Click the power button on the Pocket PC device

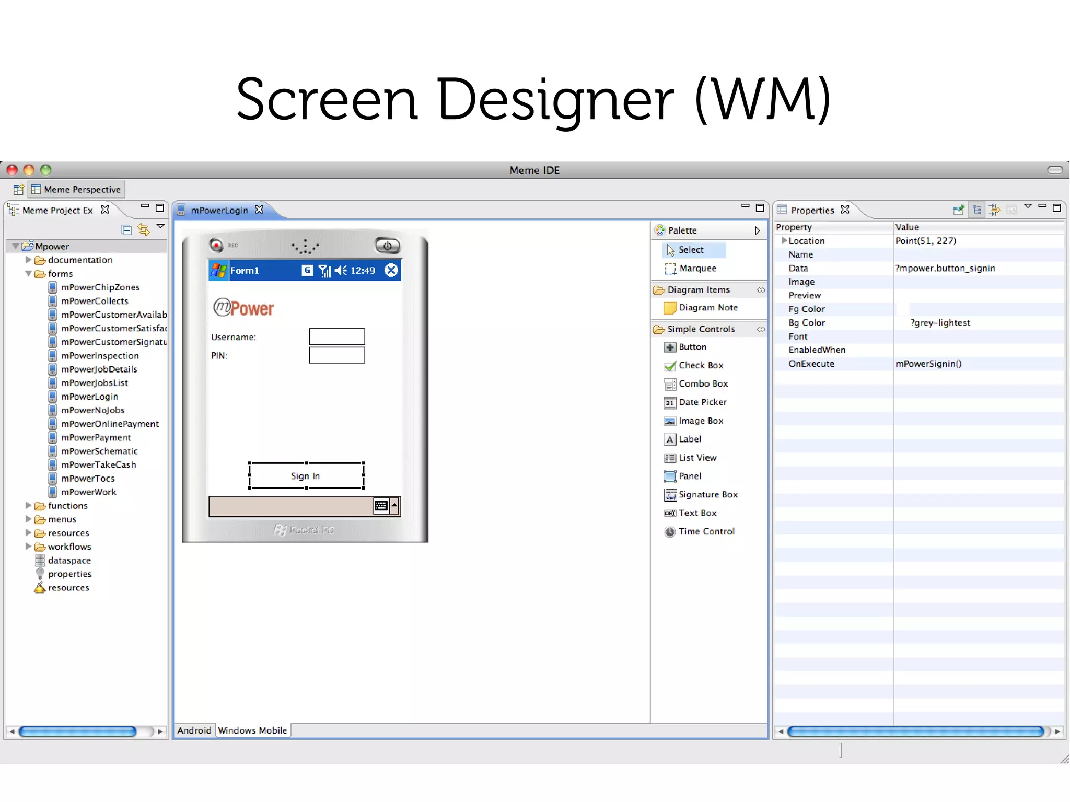pos(388,246)
